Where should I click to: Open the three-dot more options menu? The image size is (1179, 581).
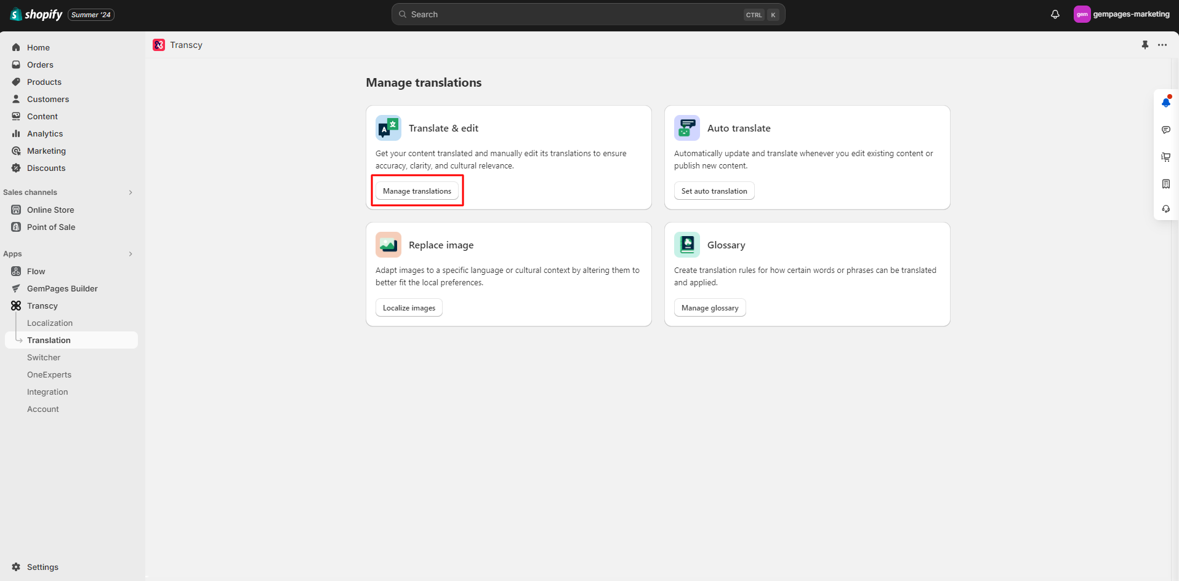1162,45
